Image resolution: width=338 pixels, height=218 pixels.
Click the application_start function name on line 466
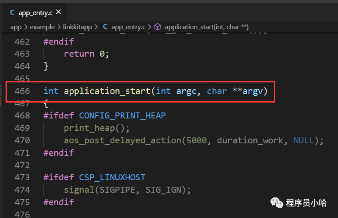107,91
